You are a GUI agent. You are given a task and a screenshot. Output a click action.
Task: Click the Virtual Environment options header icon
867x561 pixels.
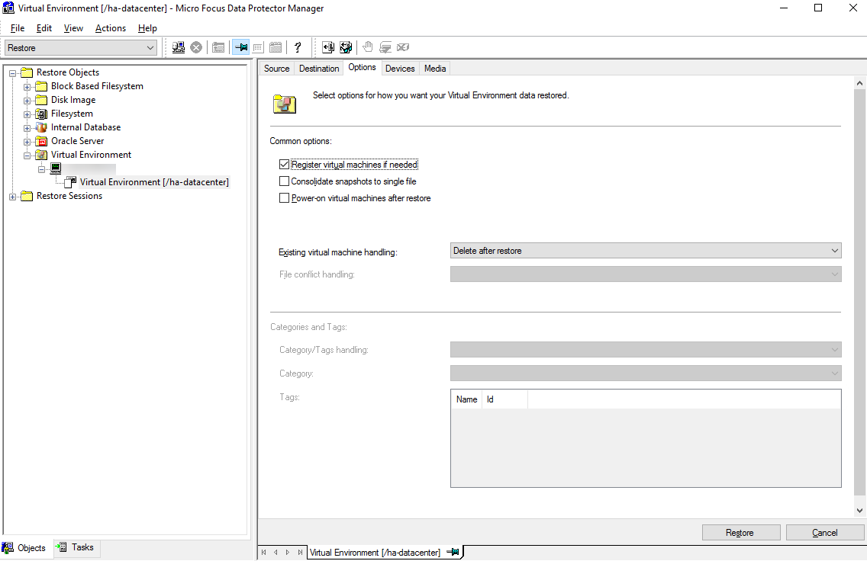point(285,104)
